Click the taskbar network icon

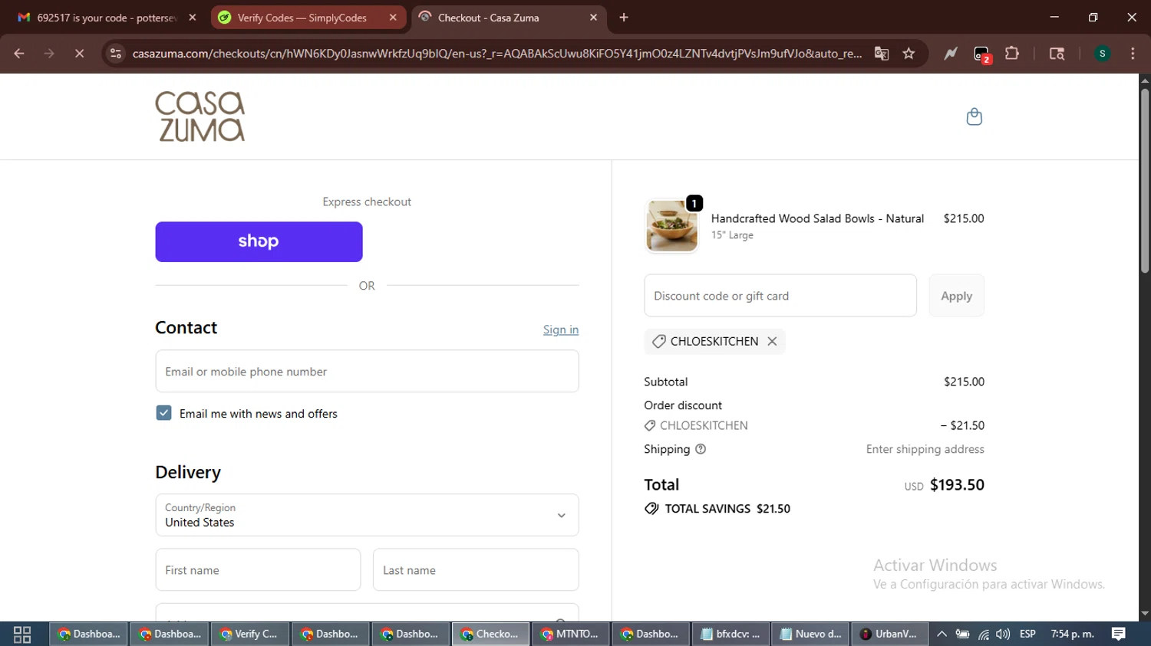983,635
